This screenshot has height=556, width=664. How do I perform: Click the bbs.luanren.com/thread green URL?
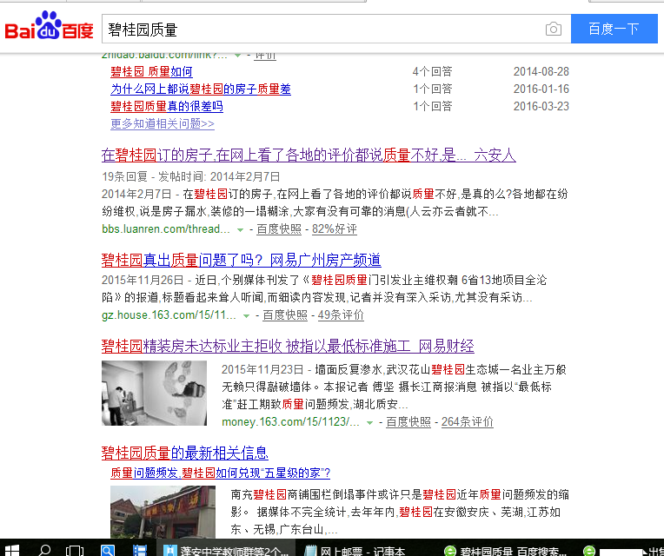[166, 229]
